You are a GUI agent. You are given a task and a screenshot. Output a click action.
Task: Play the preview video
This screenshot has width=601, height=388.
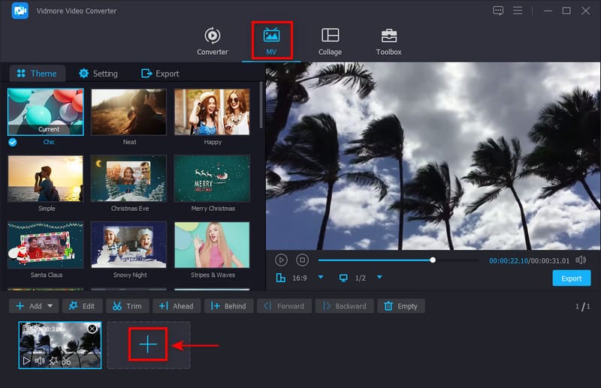tap(281, 260)
